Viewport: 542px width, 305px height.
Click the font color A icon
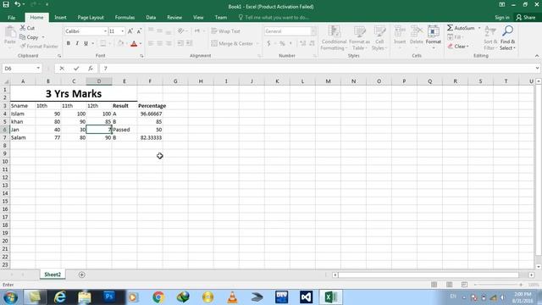(x=134, y=43)
